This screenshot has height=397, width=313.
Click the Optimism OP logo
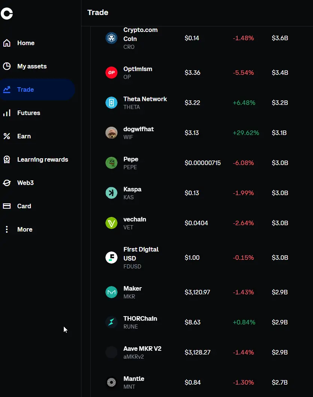pos(111,73)
